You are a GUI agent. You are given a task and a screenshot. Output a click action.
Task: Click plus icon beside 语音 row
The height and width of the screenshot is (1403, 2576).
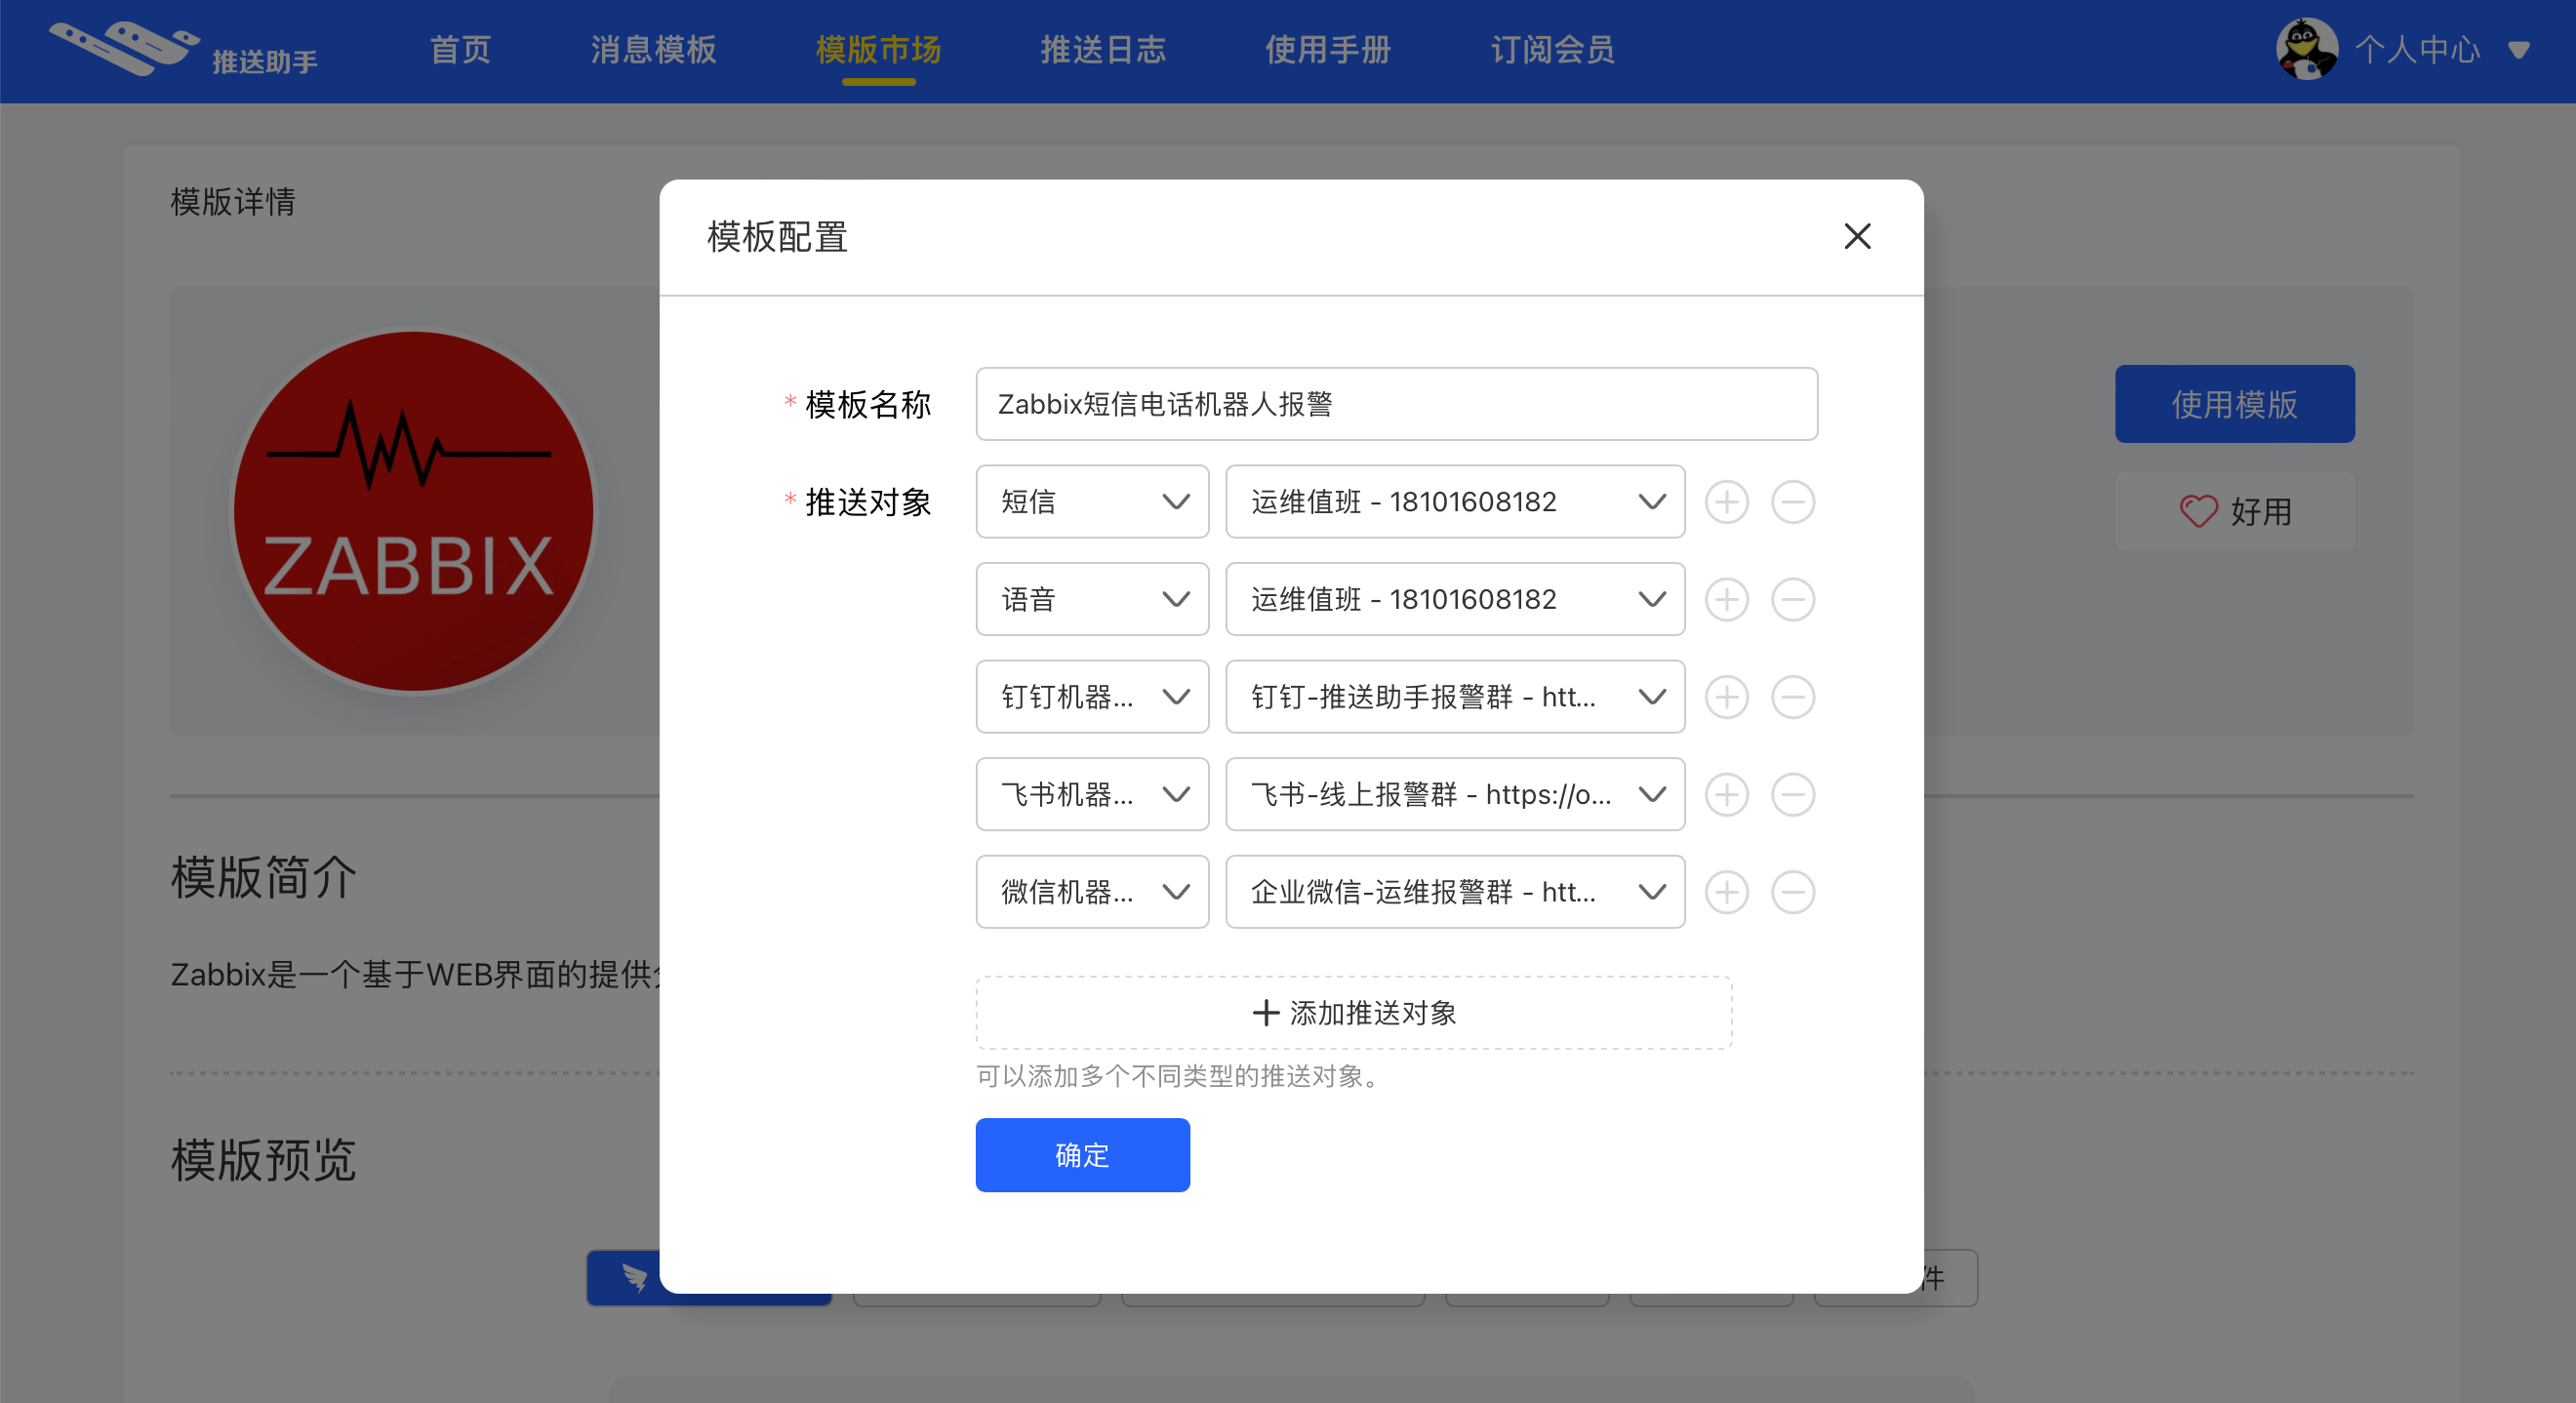[x=1726, y=599]
